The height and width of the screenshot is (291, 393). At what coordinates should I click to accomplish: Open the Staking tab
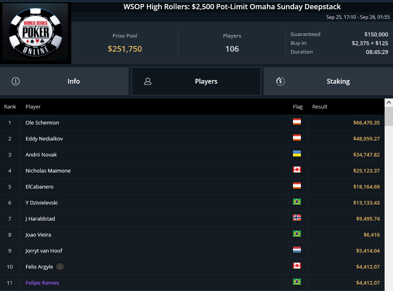tap(328, 81)
